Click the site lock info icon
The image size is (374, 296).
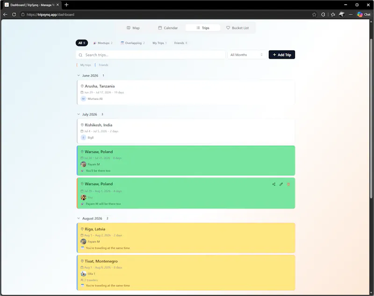click(22, 14)
